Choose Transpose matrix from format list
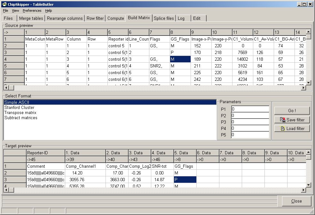 coord(20,113)
